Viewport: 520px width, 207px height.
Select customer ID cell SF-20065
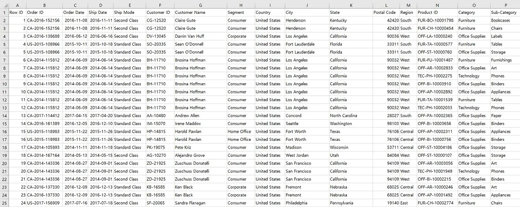point(160,203)
